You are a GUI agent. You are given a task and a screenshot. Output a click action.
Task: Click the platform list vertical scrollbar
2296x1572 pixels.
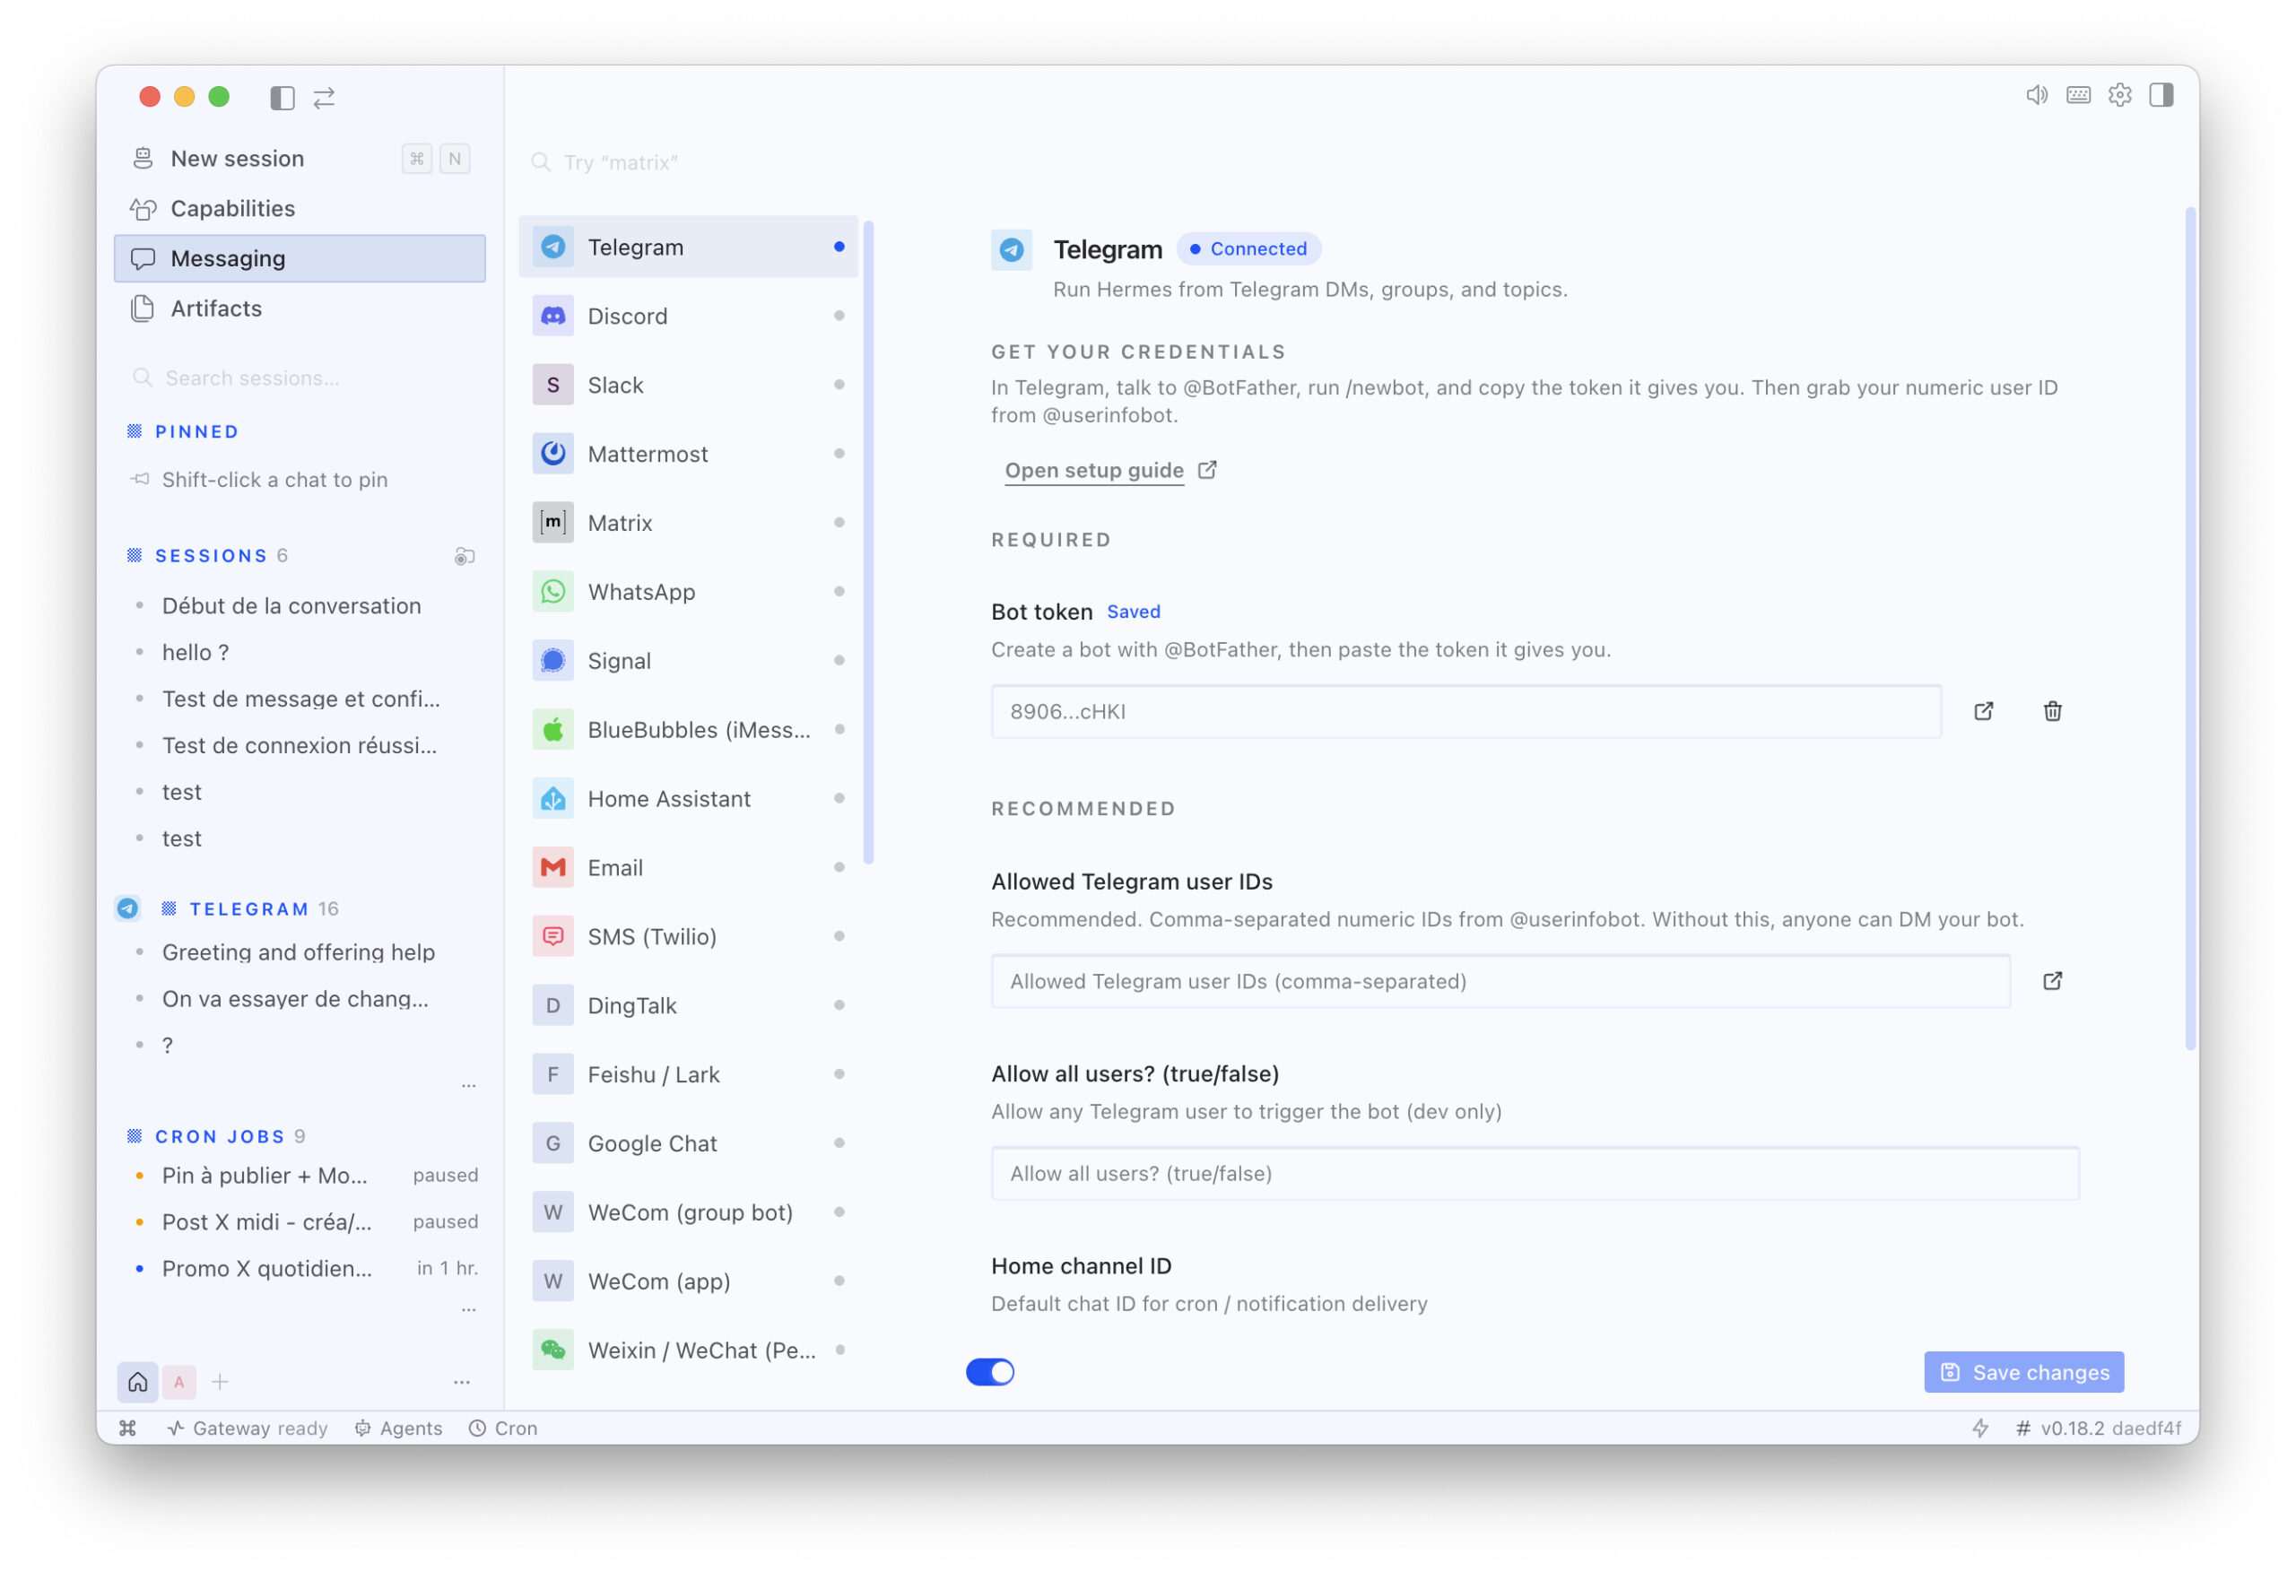pyautogui.click(x=868, y=543)
